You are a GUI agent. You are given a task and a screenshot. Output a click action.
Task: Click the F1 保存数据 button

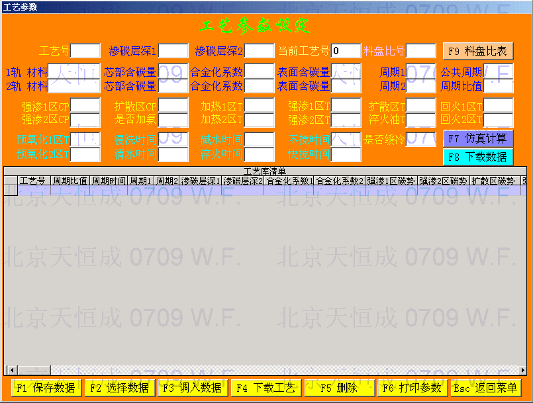[46, 388]
